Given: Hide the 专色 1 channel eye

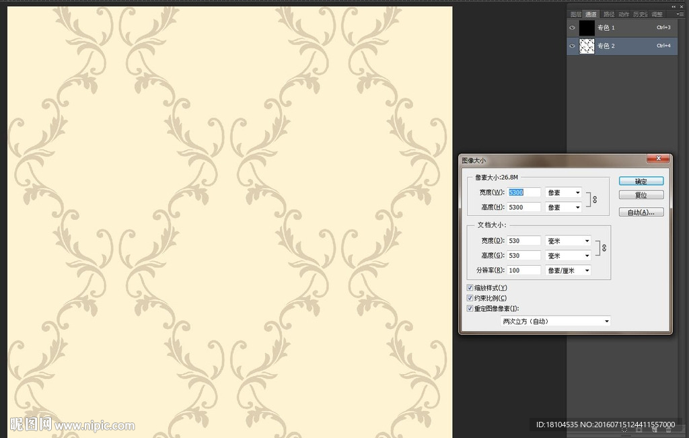Looking at the screenshot, I should point(572,28).
